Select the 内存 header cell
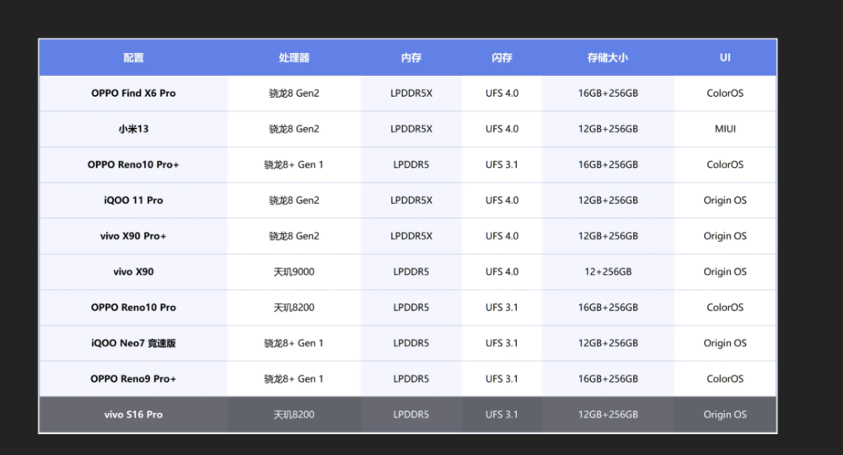 click(x=411, y=57)
